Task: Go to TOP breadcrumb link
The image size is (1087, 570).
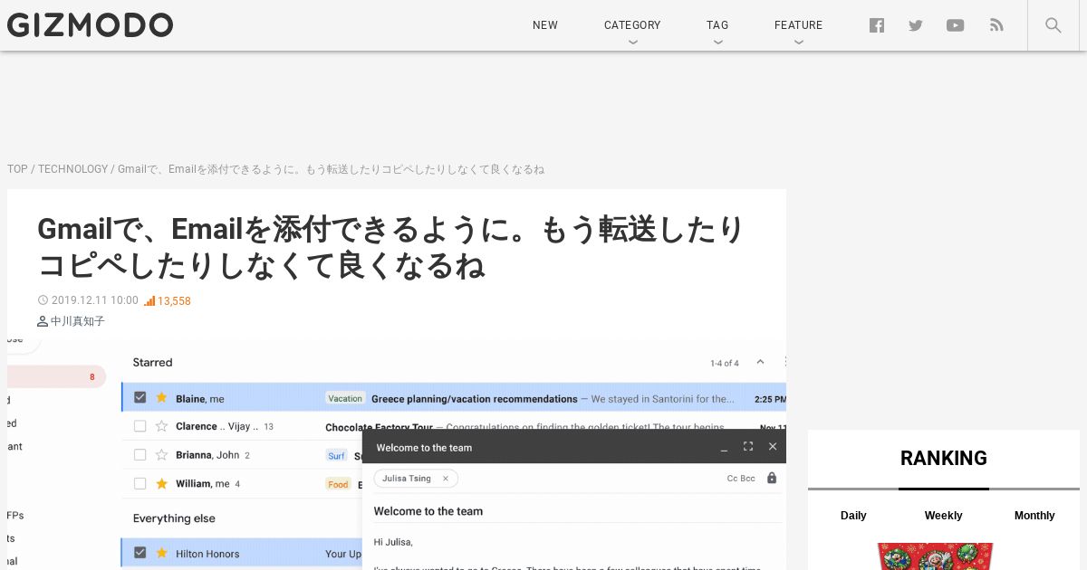Action: point(17,169)
